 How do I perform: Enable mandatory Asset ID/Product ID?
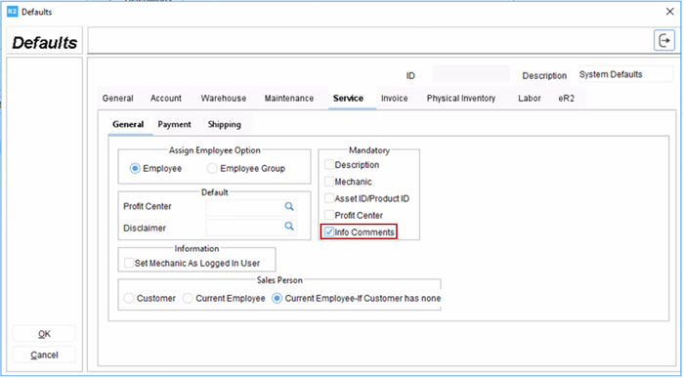pos(329,198)
